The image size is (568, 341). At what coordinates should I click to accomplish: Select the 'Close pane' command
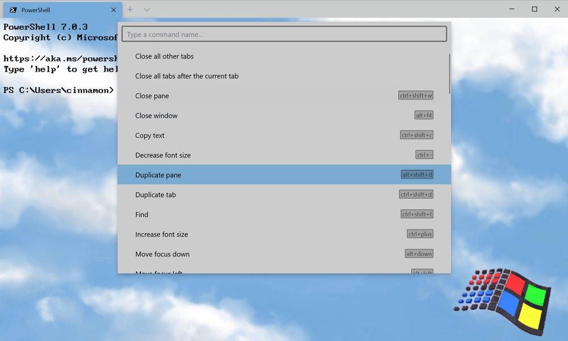pos(284,95)
